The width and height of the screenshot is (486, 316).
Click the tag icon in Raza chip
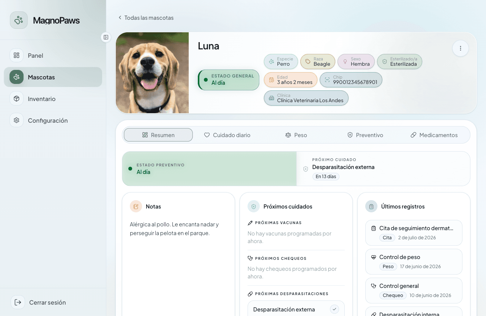click(308, 62)
